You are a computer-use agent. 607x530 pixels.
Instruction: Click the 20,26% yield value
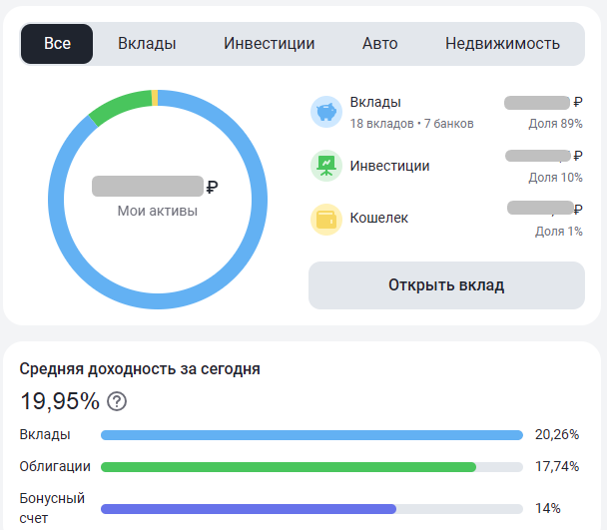557,435
